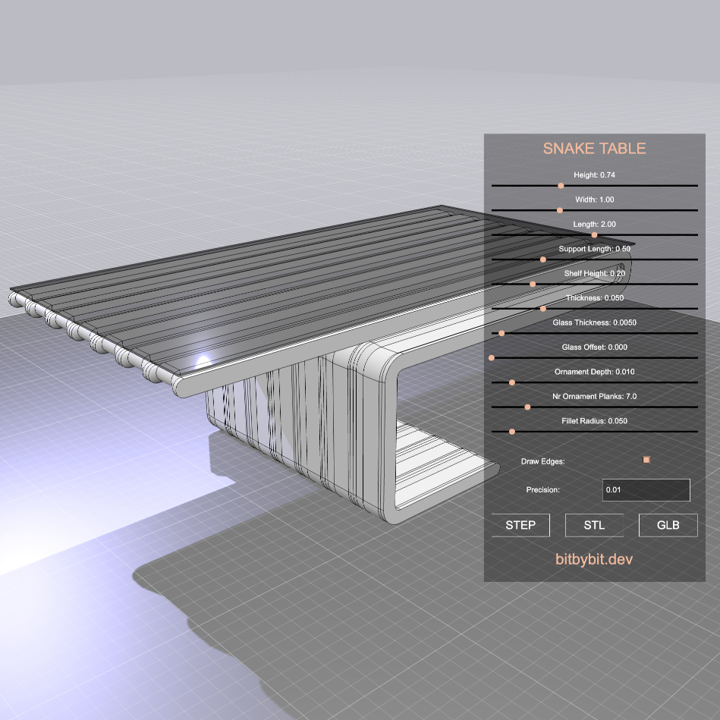This screenshot has height=720, width=720.
Task: Click the Support Length slider handle
Action: (x=542, y=260)
